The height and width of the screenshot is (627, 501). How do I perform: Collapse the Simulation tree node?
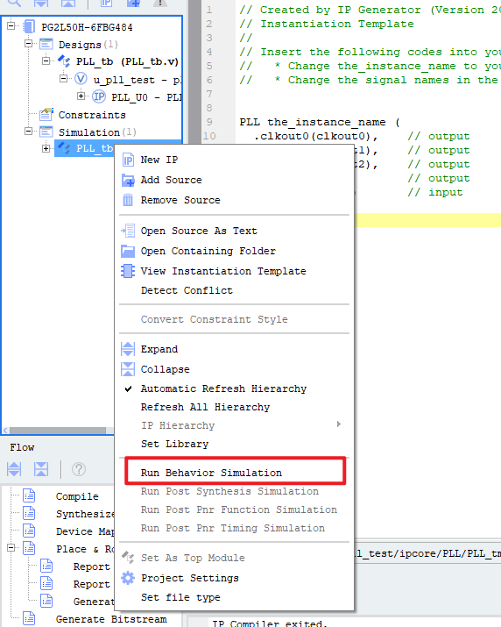29,132
